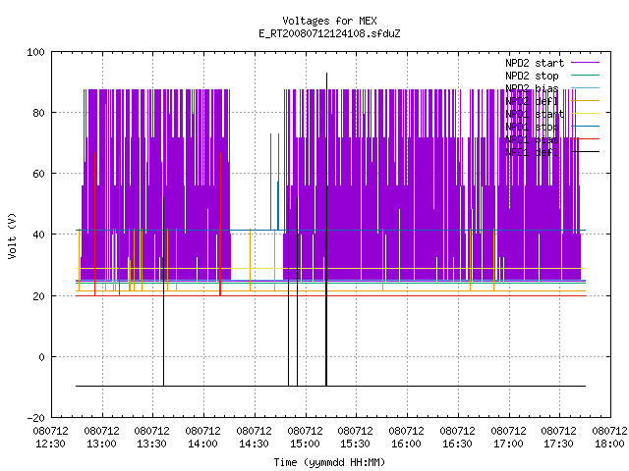Viewport: 629px width, 471px height.
Task: Click the 'NPD1 stop' legend label
Action: tap(532, 127)
